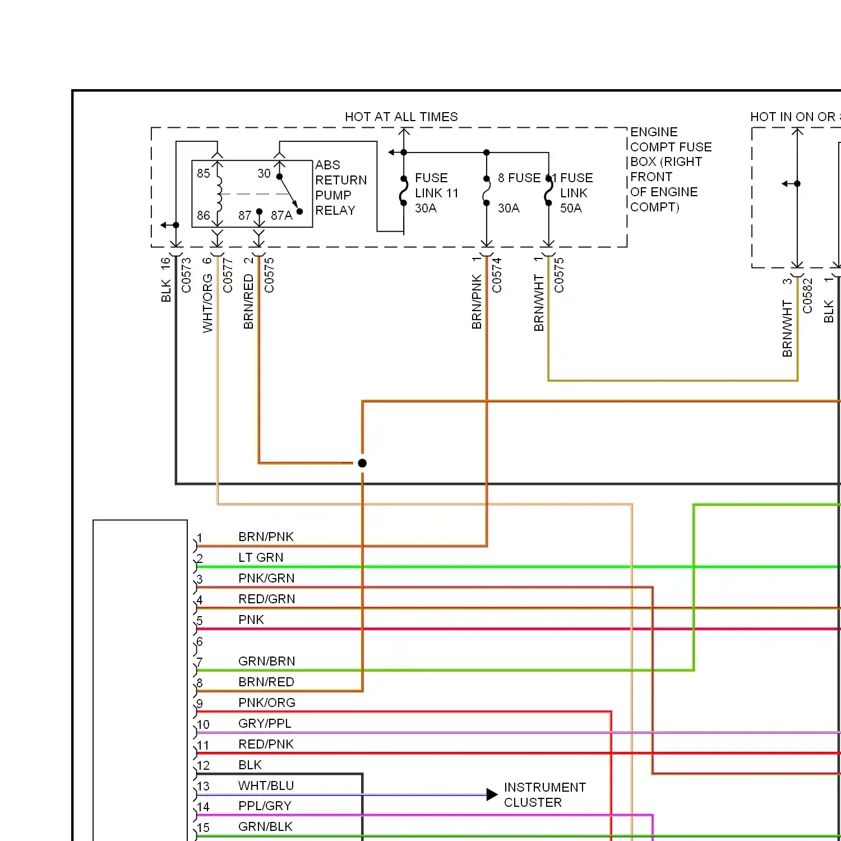Click pin 14 PPL/GRY label
Image resolution: width=841 pixels, height=841 pixels.
tap(265, 806)
